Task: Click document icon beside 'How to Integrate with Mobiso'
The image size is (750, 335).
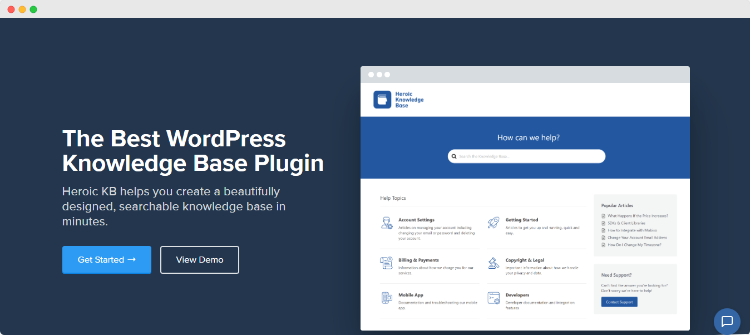Action: pyautogui.click(x=604, y=230)
